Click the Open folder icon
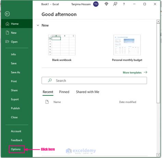The image size is (162, 158). (7, 42)
